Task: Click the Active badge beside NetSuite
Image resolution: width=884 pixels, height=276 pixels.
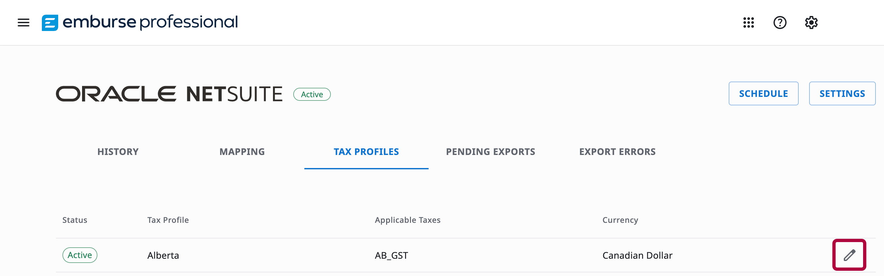Action: click(x=312, y=95)
